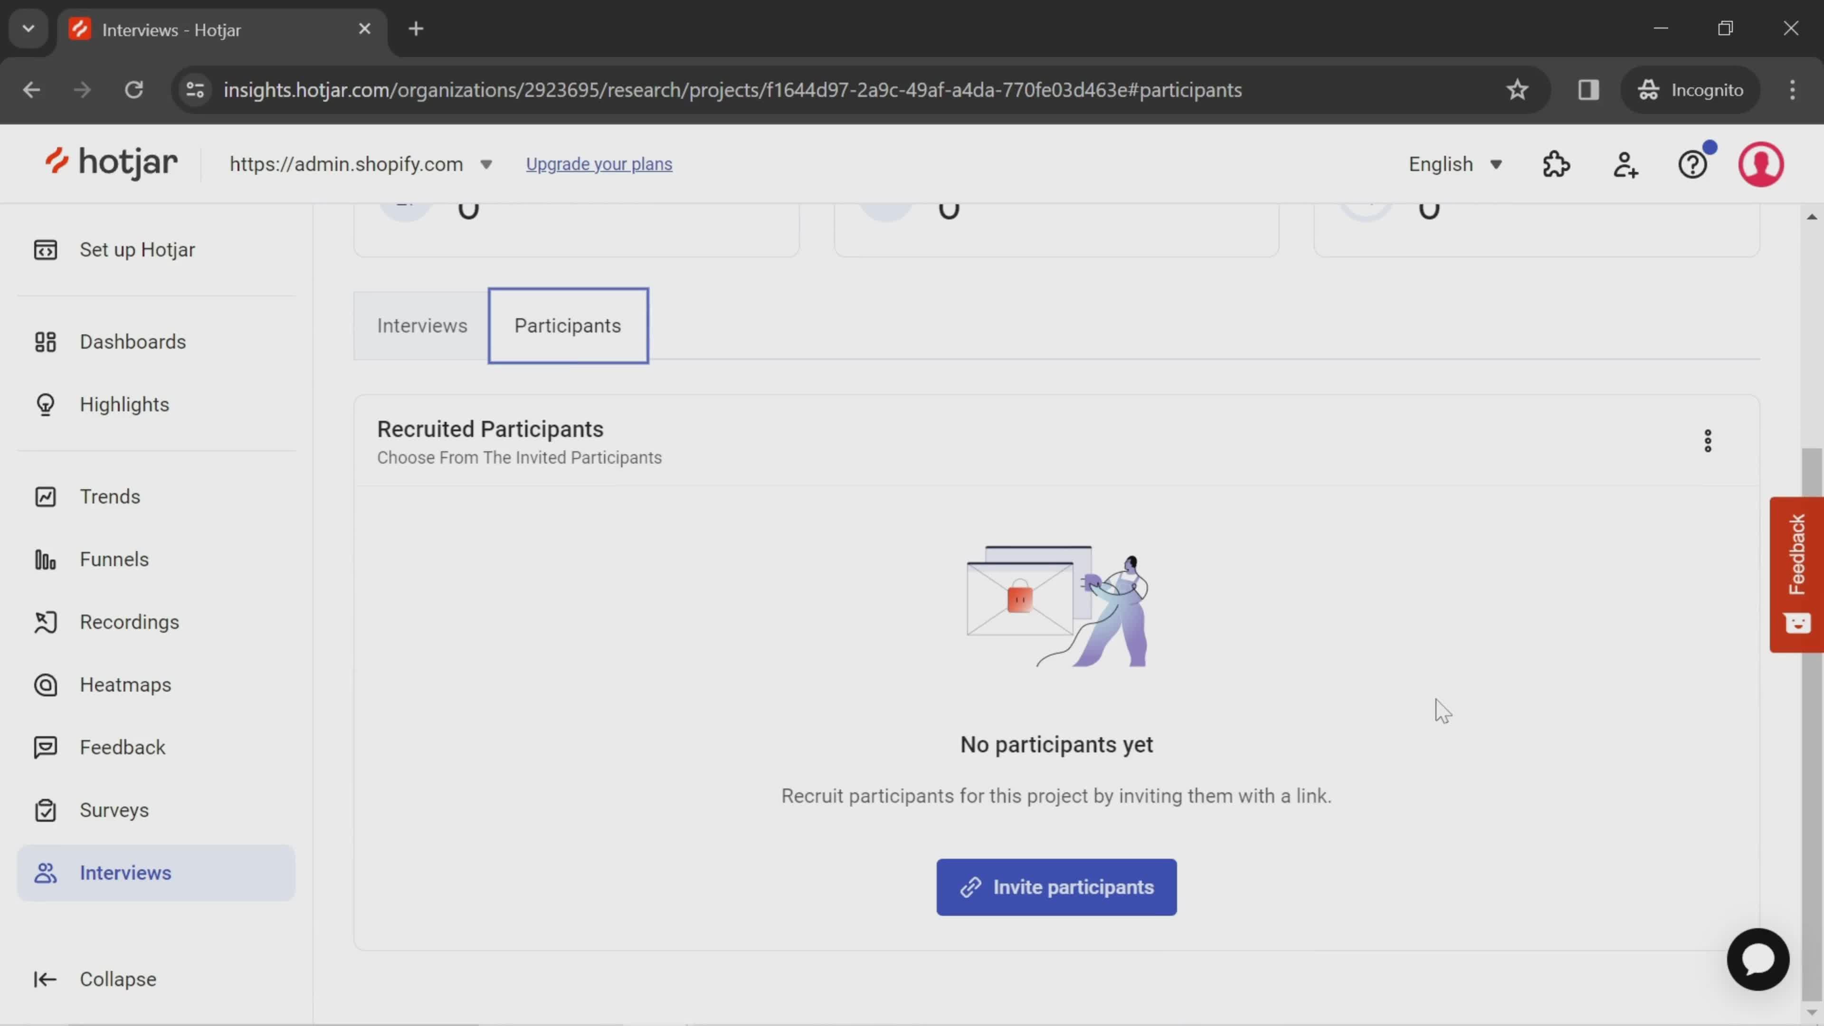Open Feedback section
The image size is (1824, 1026).
[123, 747]
